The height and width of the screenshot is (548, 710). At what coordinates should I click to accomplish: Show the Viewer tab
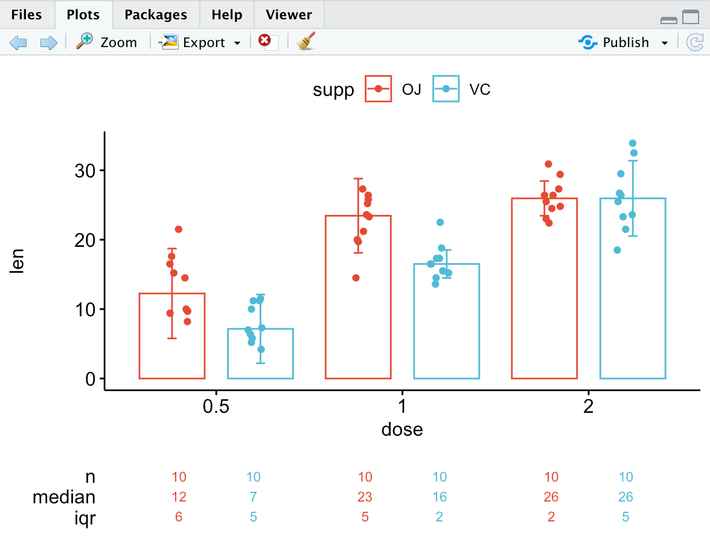pyautogui.click(x=289, y=14)
